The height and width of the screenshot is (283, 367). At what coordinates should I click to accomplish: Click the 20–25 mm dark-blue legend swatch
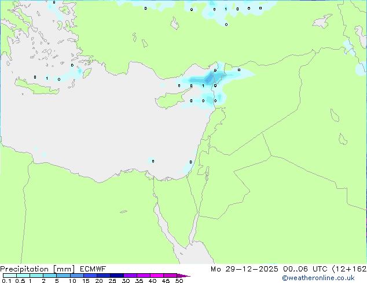(x=103, y=275)
